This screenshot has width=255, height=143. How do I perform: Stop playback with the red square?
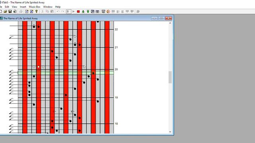78,12
